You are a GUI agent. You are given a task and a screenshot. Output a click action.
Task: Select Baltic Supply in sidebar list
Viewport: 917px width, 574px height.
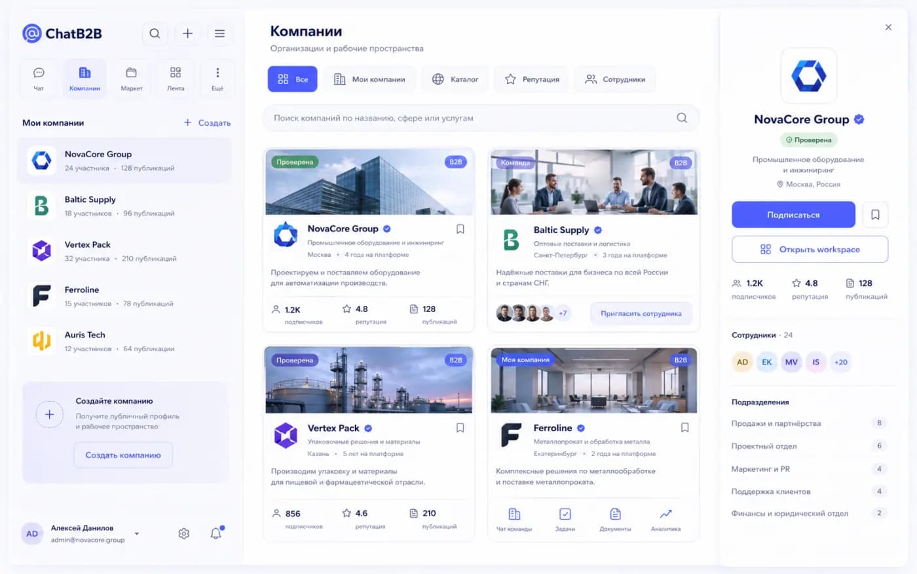(x=124, y=206)
